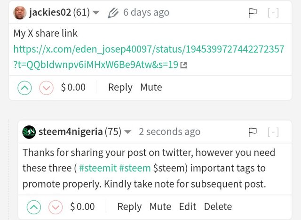Screen dimensions: 301x220
Task: Upvote jackies02's comment
Action: (x=24, y=88)
